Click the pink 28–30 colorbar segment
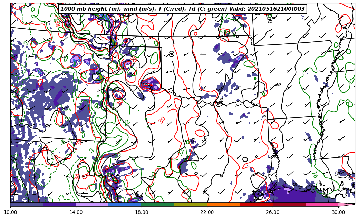Screen dimensions: 358x218 [x=322, y=204]
